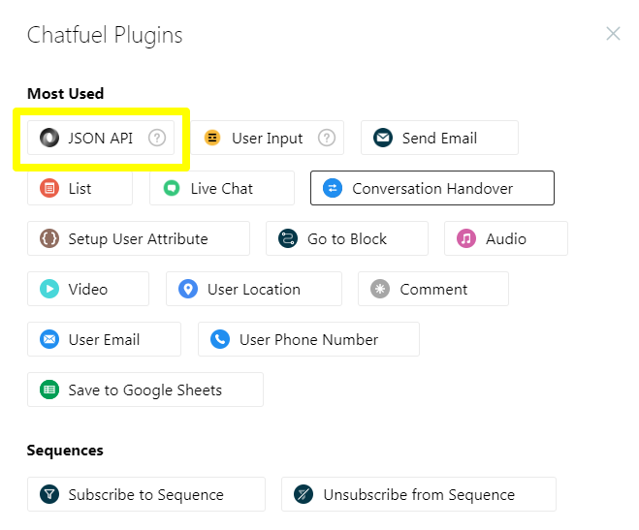This screenshot has width=639, height=530.
Task: Click the Send Email envelope icon
Action: pos(383,139)
